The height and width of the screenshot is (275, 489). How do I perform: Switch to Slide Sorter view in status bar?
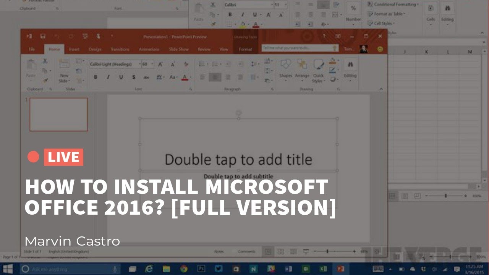coord(281,251)
